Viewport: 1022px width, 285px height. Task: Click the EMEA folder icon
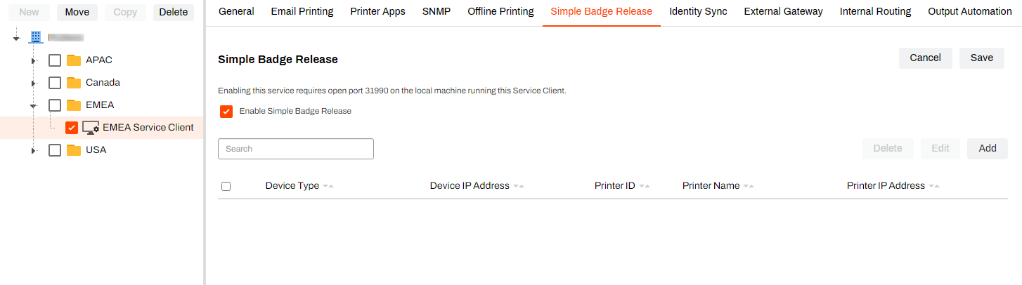pos(74,105)
